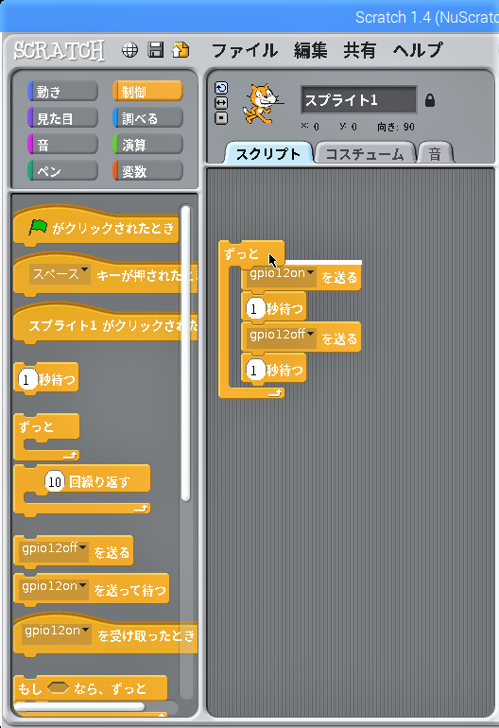499x728 pixels.
Task: Choose the 変数 block category
Action: [x=147, y=171]
